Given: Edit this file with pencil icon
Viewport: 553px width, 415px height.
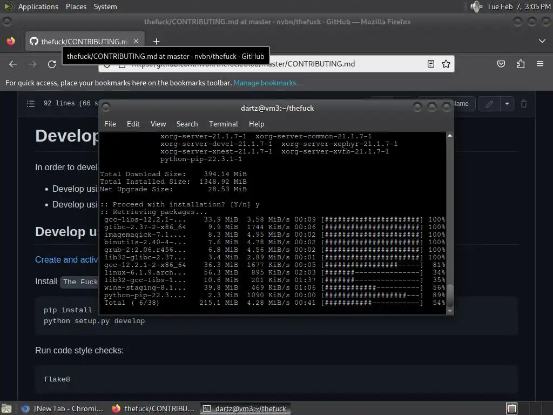Looking at the screenshot, I should (x=489, y=104).
